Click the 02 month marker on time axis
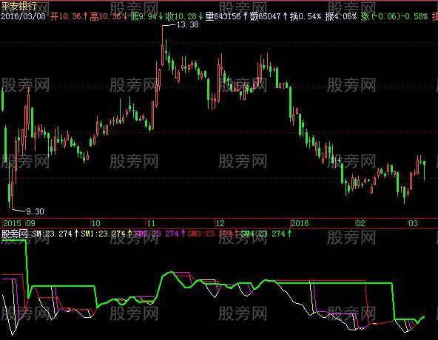This screenshot has height=340, width=438. (x=360, y=223)
